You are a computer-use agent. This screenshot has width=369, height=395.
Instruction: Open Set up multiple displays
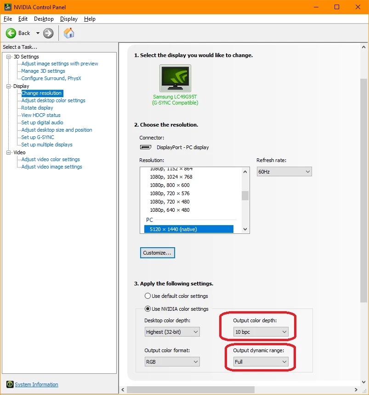47,145
